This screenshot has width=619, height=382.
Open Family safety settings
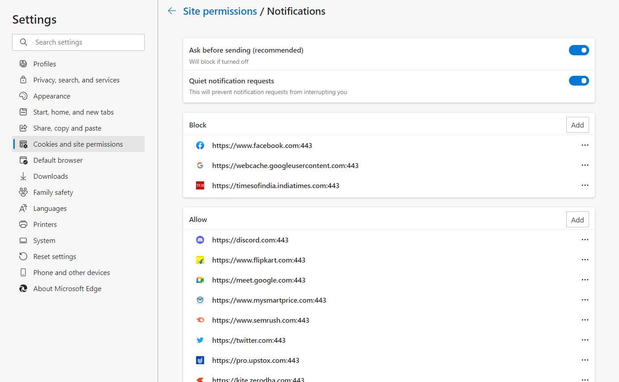[78, 192]
